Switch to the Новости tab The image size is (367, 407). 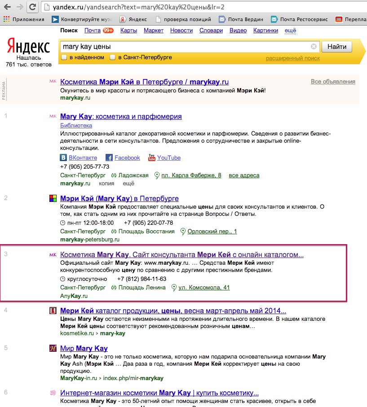coord(181,31)
